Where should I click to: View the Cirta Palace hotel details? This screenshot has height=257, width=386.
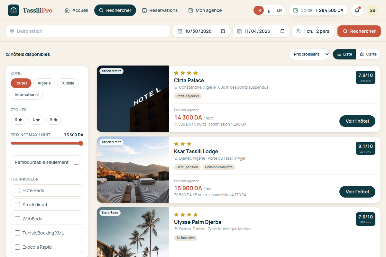pyautogui.click(x=357, y=121)
